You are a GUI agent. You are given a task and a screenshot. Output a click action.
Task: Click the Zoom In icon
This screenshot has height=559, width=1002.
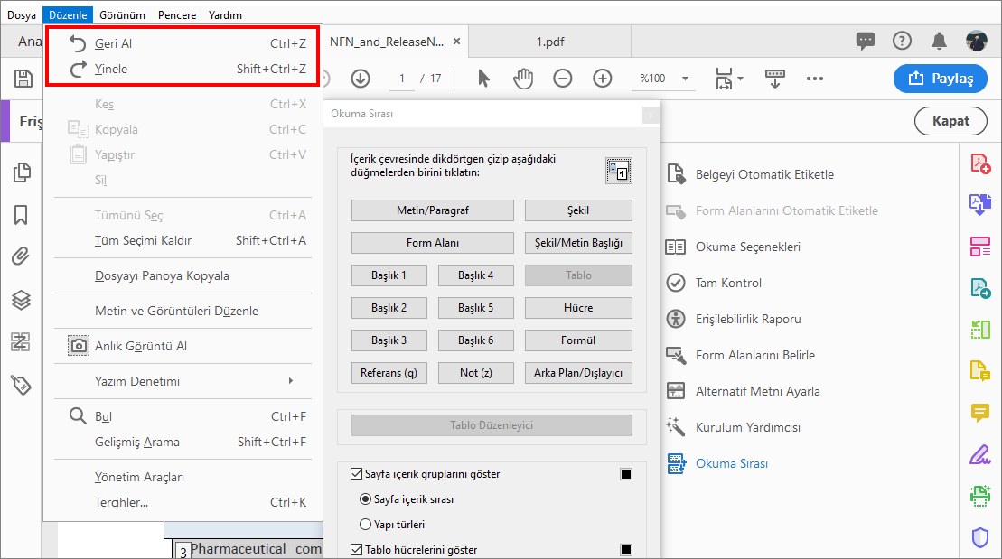(602, 79)
